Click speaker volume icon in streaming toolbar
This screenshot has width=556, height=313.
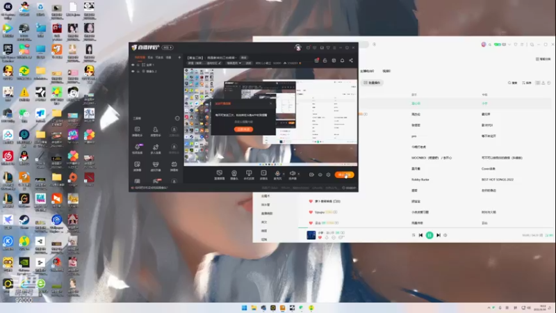293,175
